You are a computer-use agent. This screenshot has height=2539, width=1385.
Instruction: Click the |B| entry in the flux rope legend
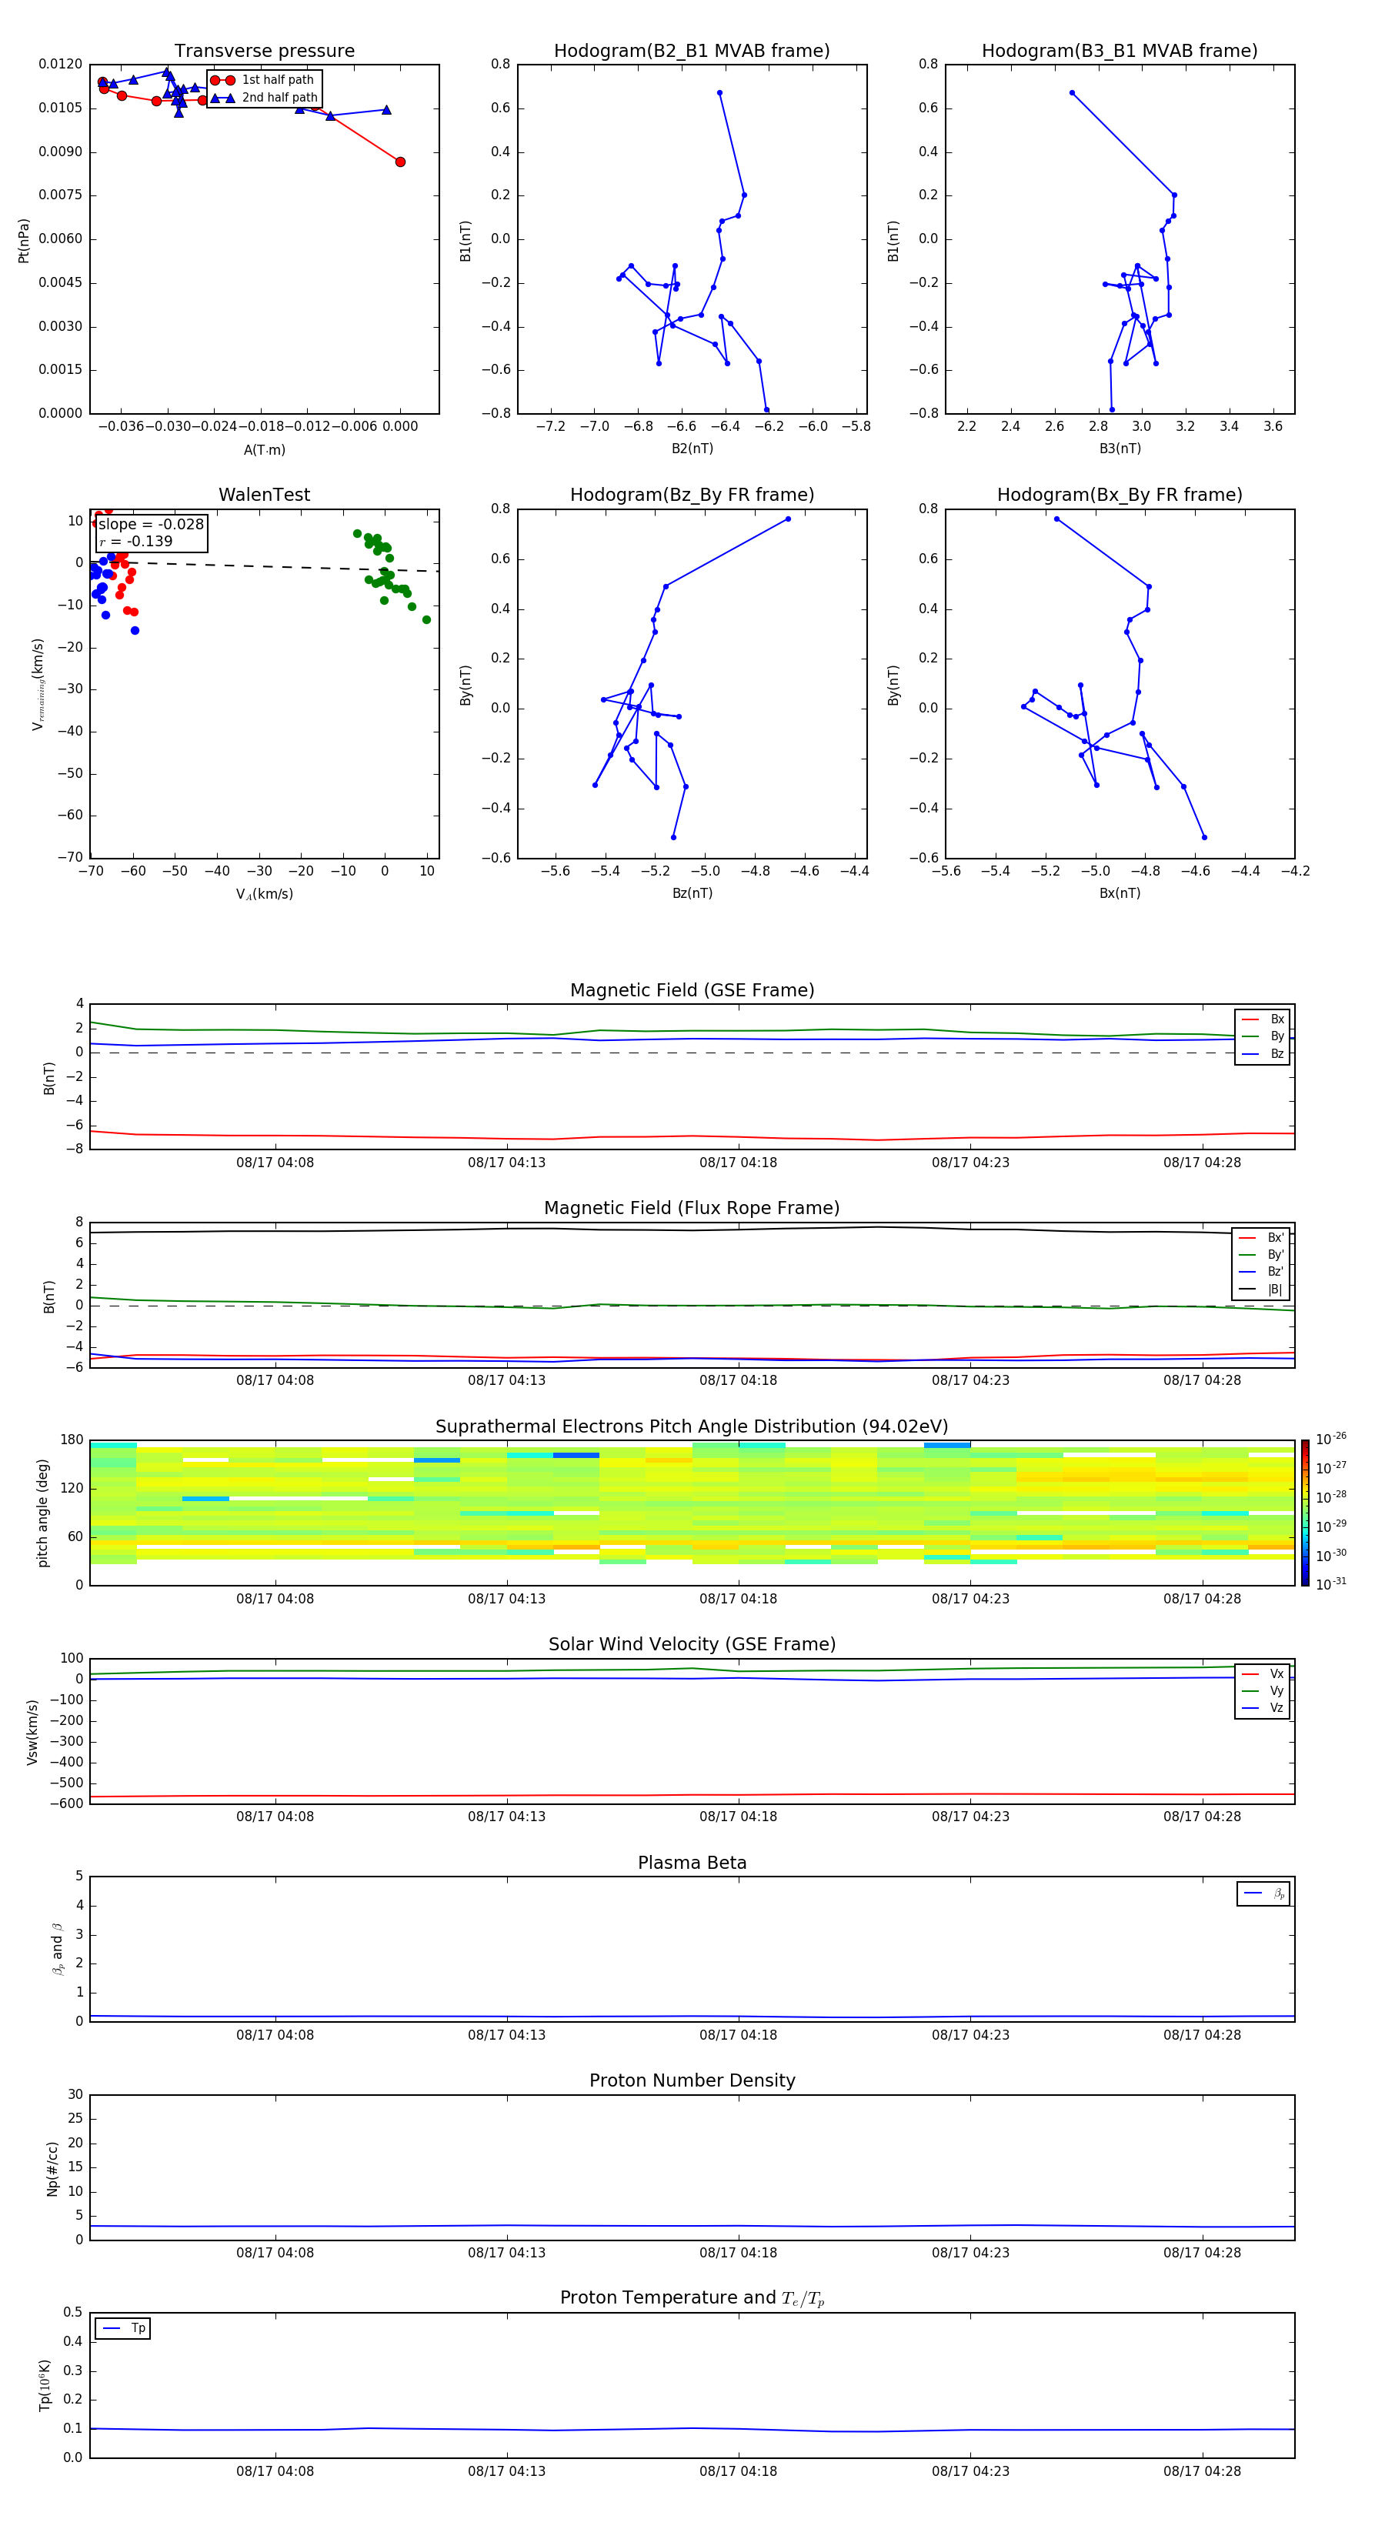click(1262, 1290)
